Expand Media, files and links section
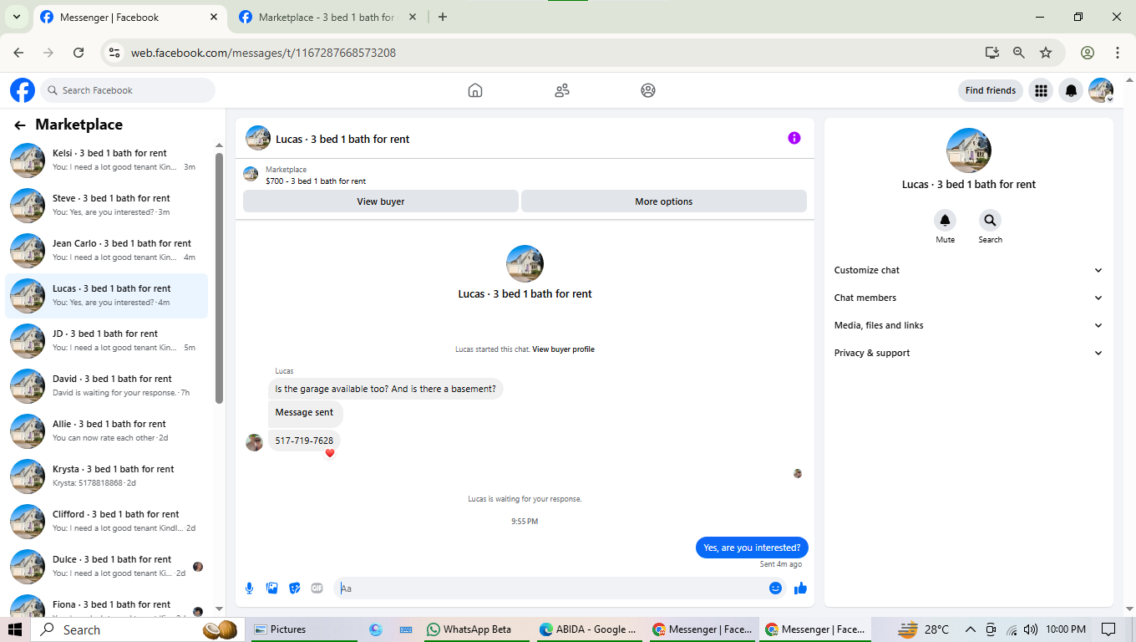Viewport: 1136px width, 642px height. pyautogui.click(x=968, y=325)
